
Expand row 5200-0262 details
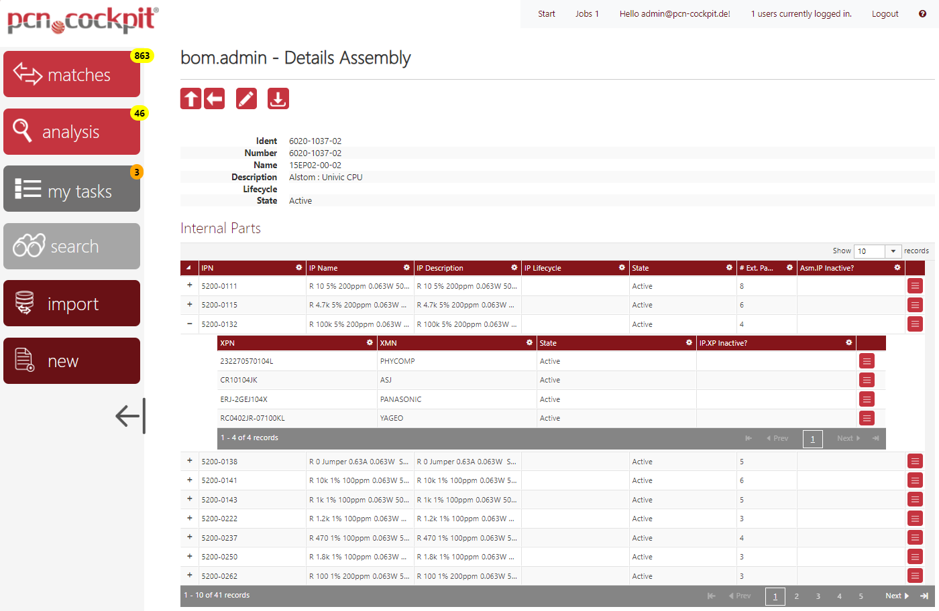(x=190, y=575)
